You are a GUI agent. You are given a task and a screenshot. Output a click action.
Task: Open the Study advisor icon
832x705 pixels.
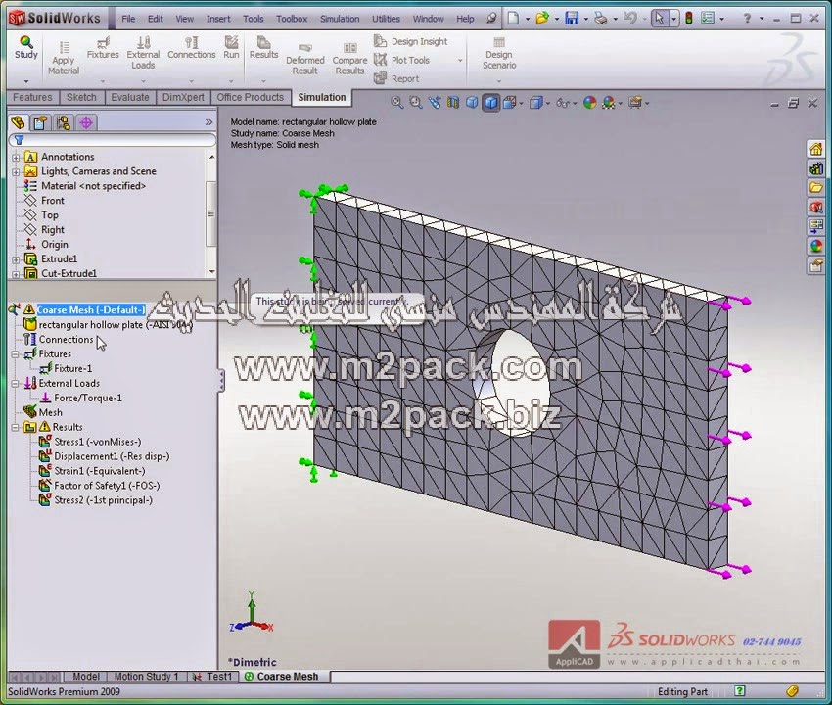26,47
